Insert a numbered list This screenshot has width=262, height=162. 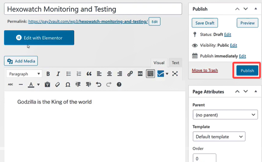point(79,74)
